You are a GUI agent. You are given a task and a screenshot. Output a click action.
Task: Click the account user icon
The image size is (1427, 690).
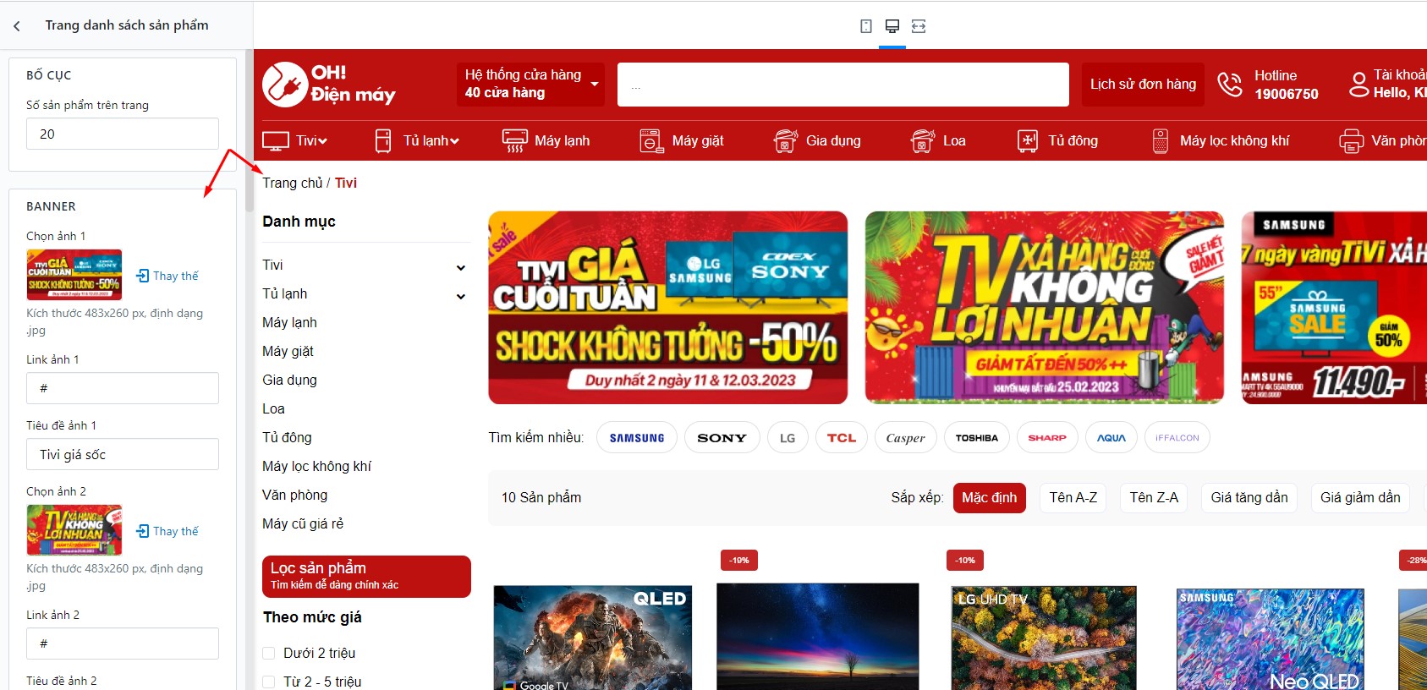click(1358, 84)
